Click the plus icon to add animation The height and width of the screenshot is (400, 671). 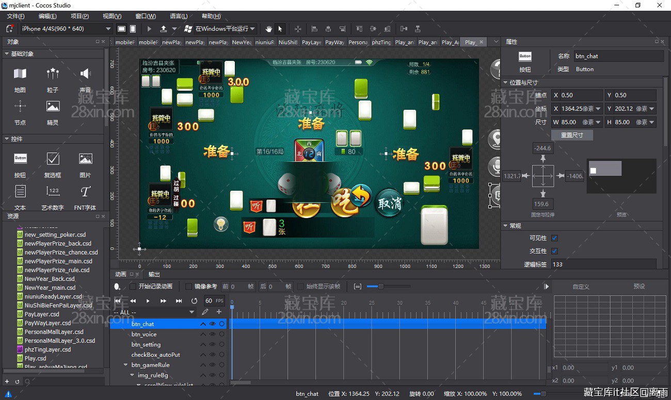(x=219, y=312)
